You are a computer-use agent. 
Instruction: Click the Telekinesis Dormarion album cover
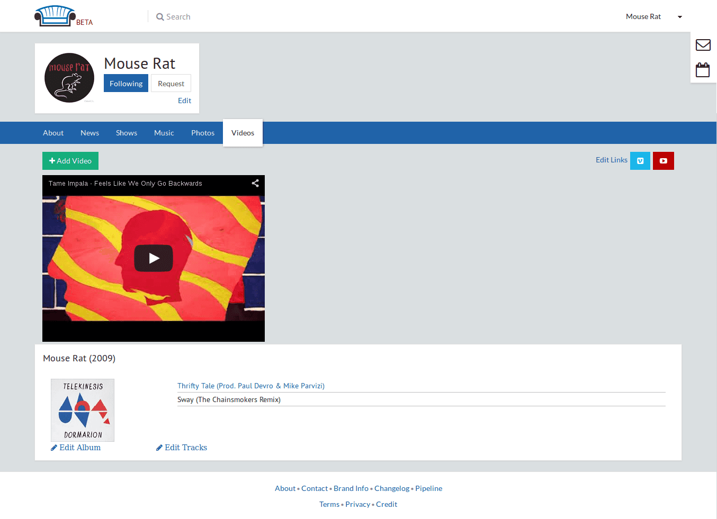click(83, 410)
